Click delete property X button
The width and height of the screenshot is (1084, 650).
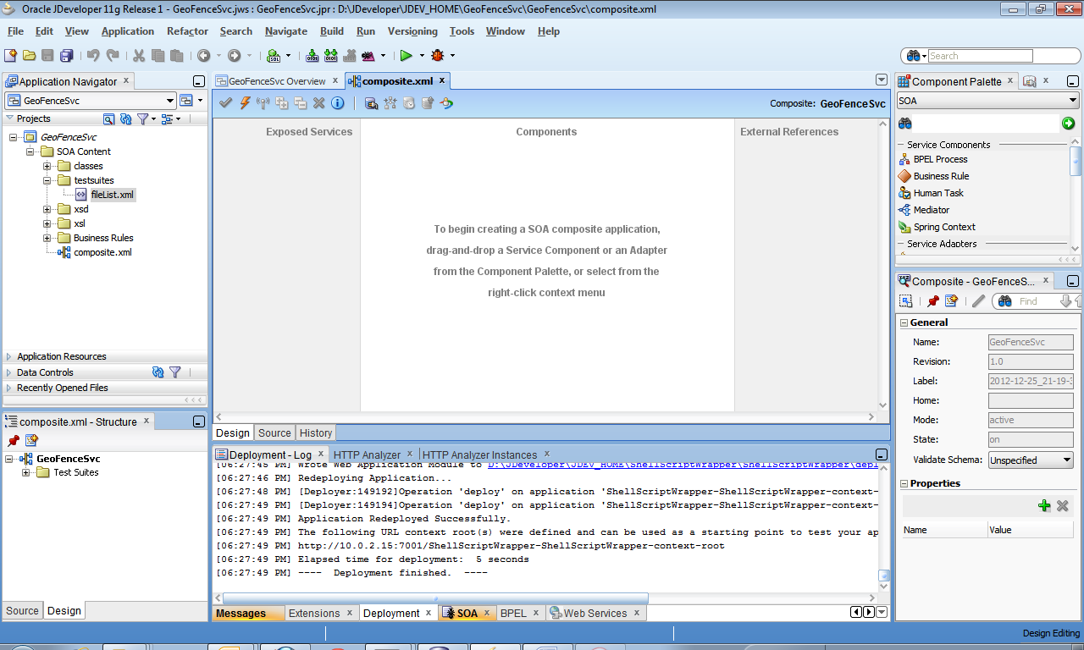click(1063, 505)
